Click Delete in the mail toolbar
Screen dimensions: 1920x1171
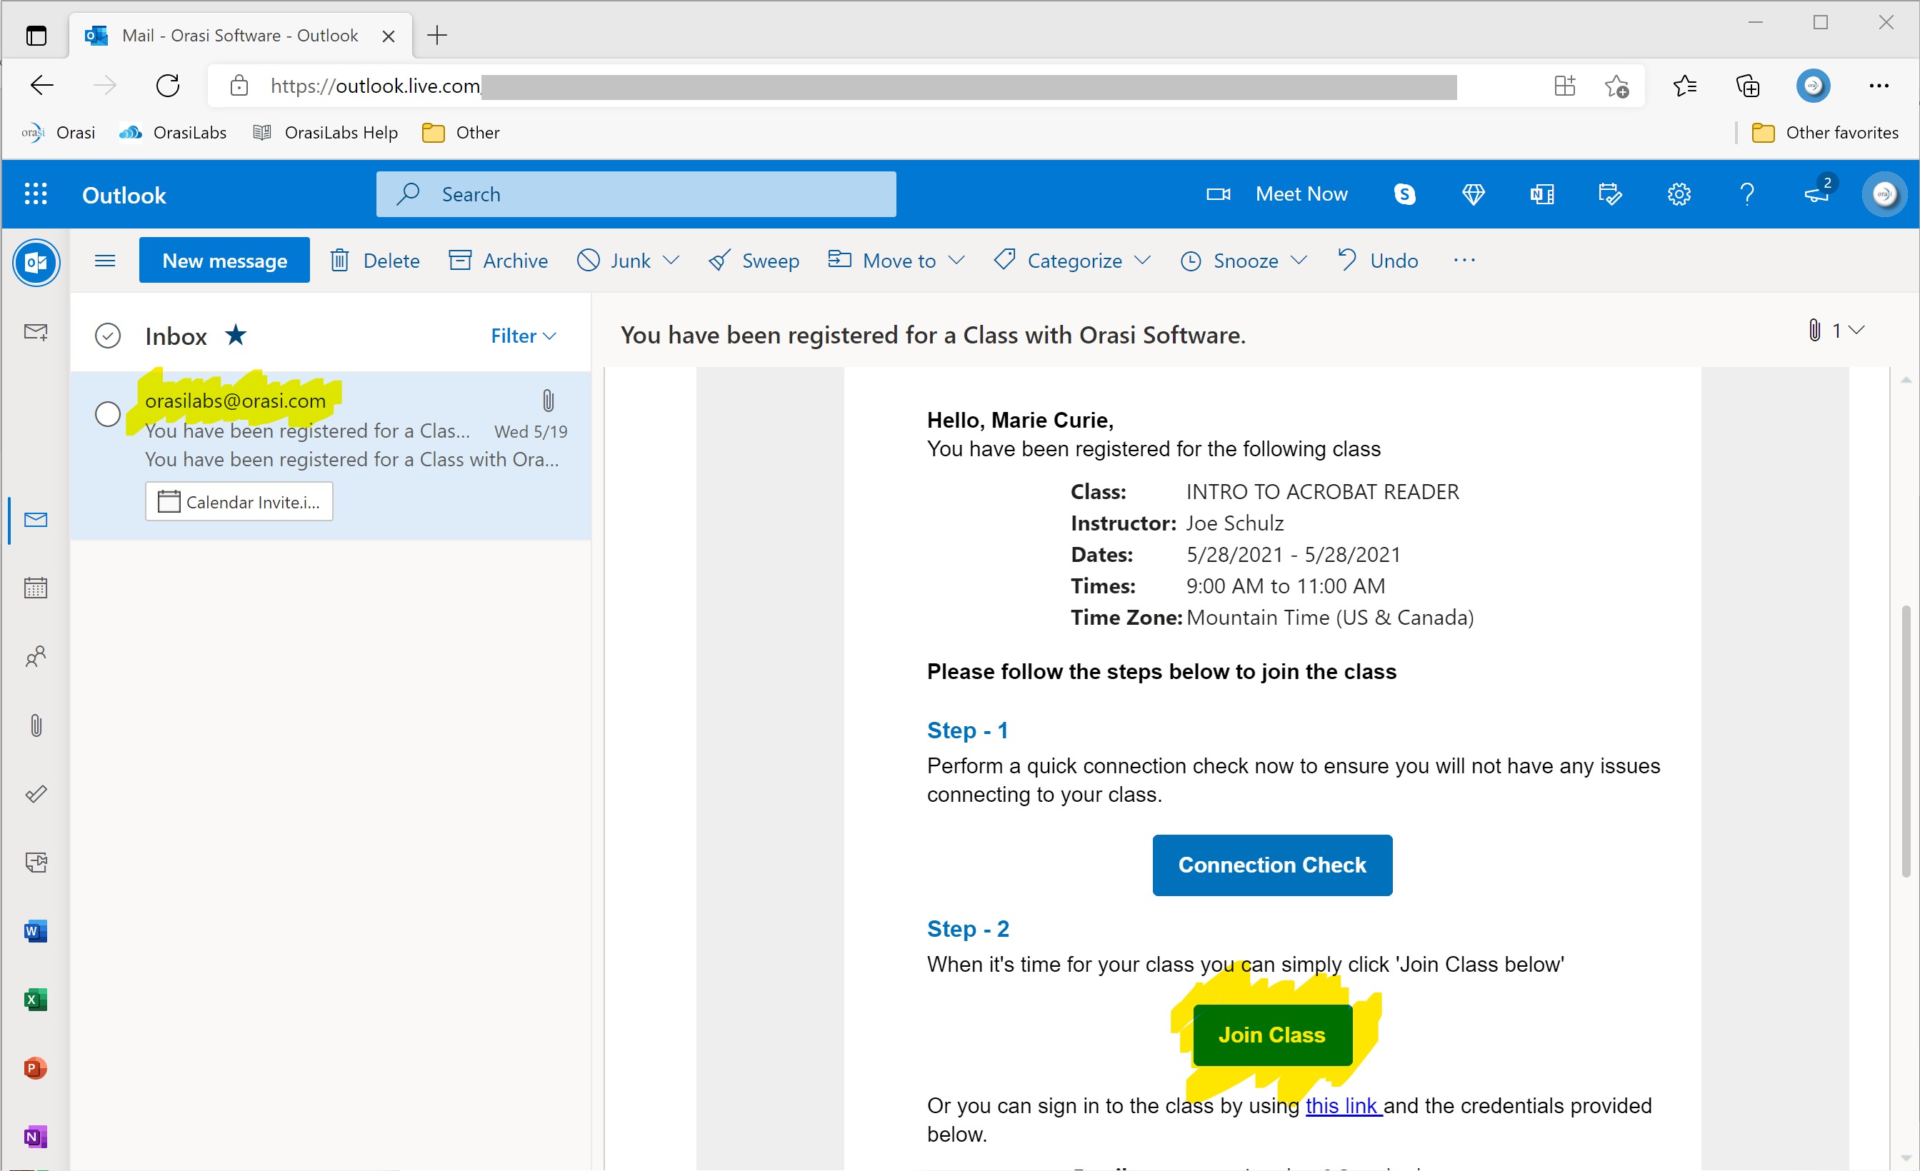pyautogui.click(x=375, y=260)
